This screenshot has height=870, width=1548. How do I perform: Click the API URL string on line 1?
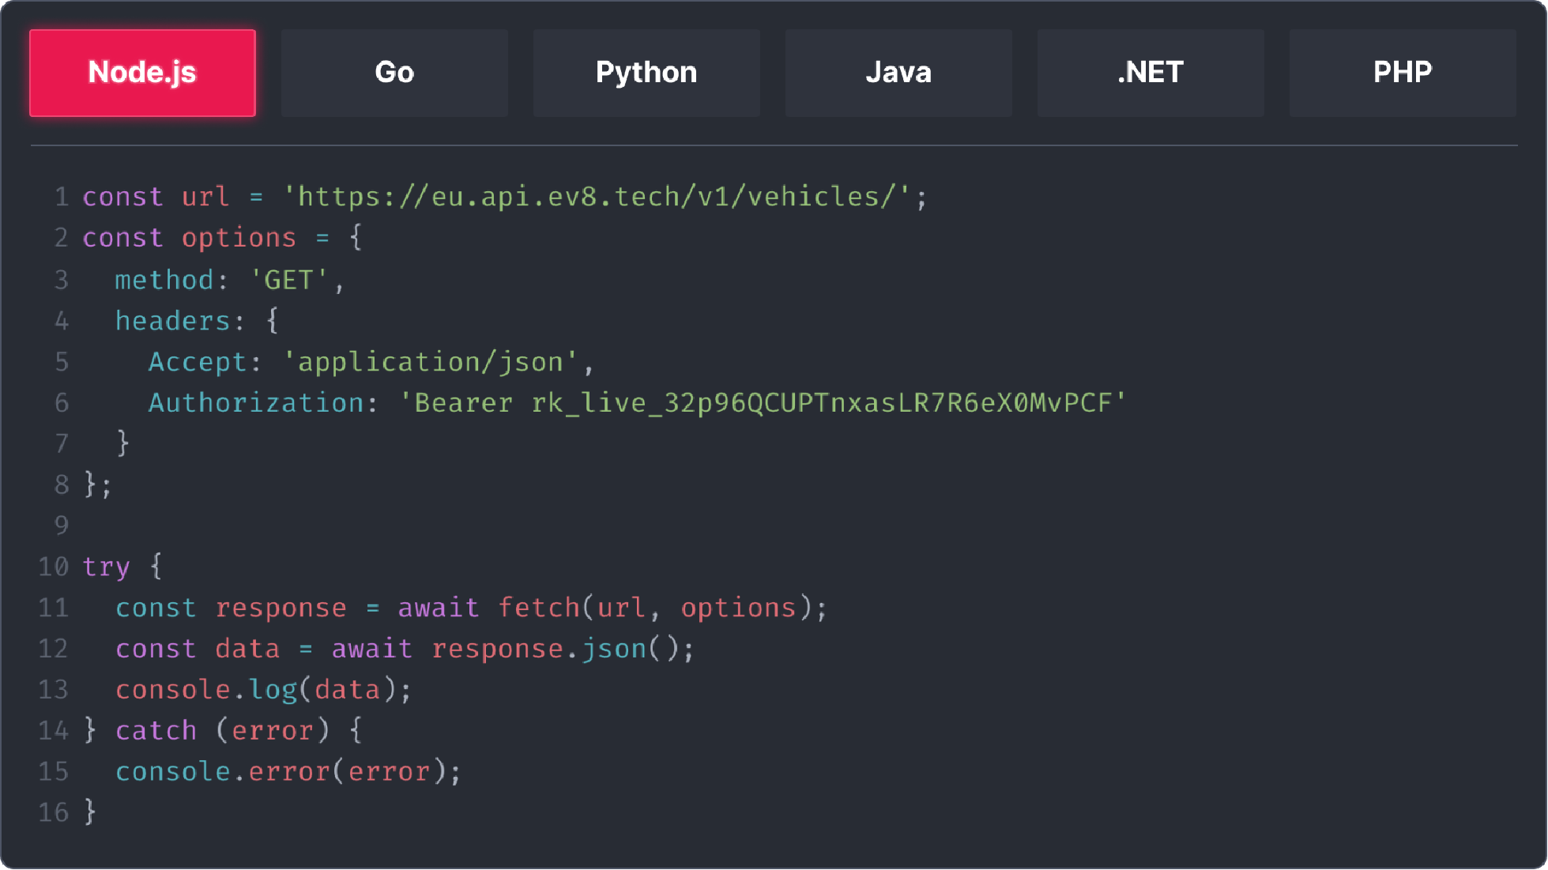(x=597, y=197)
